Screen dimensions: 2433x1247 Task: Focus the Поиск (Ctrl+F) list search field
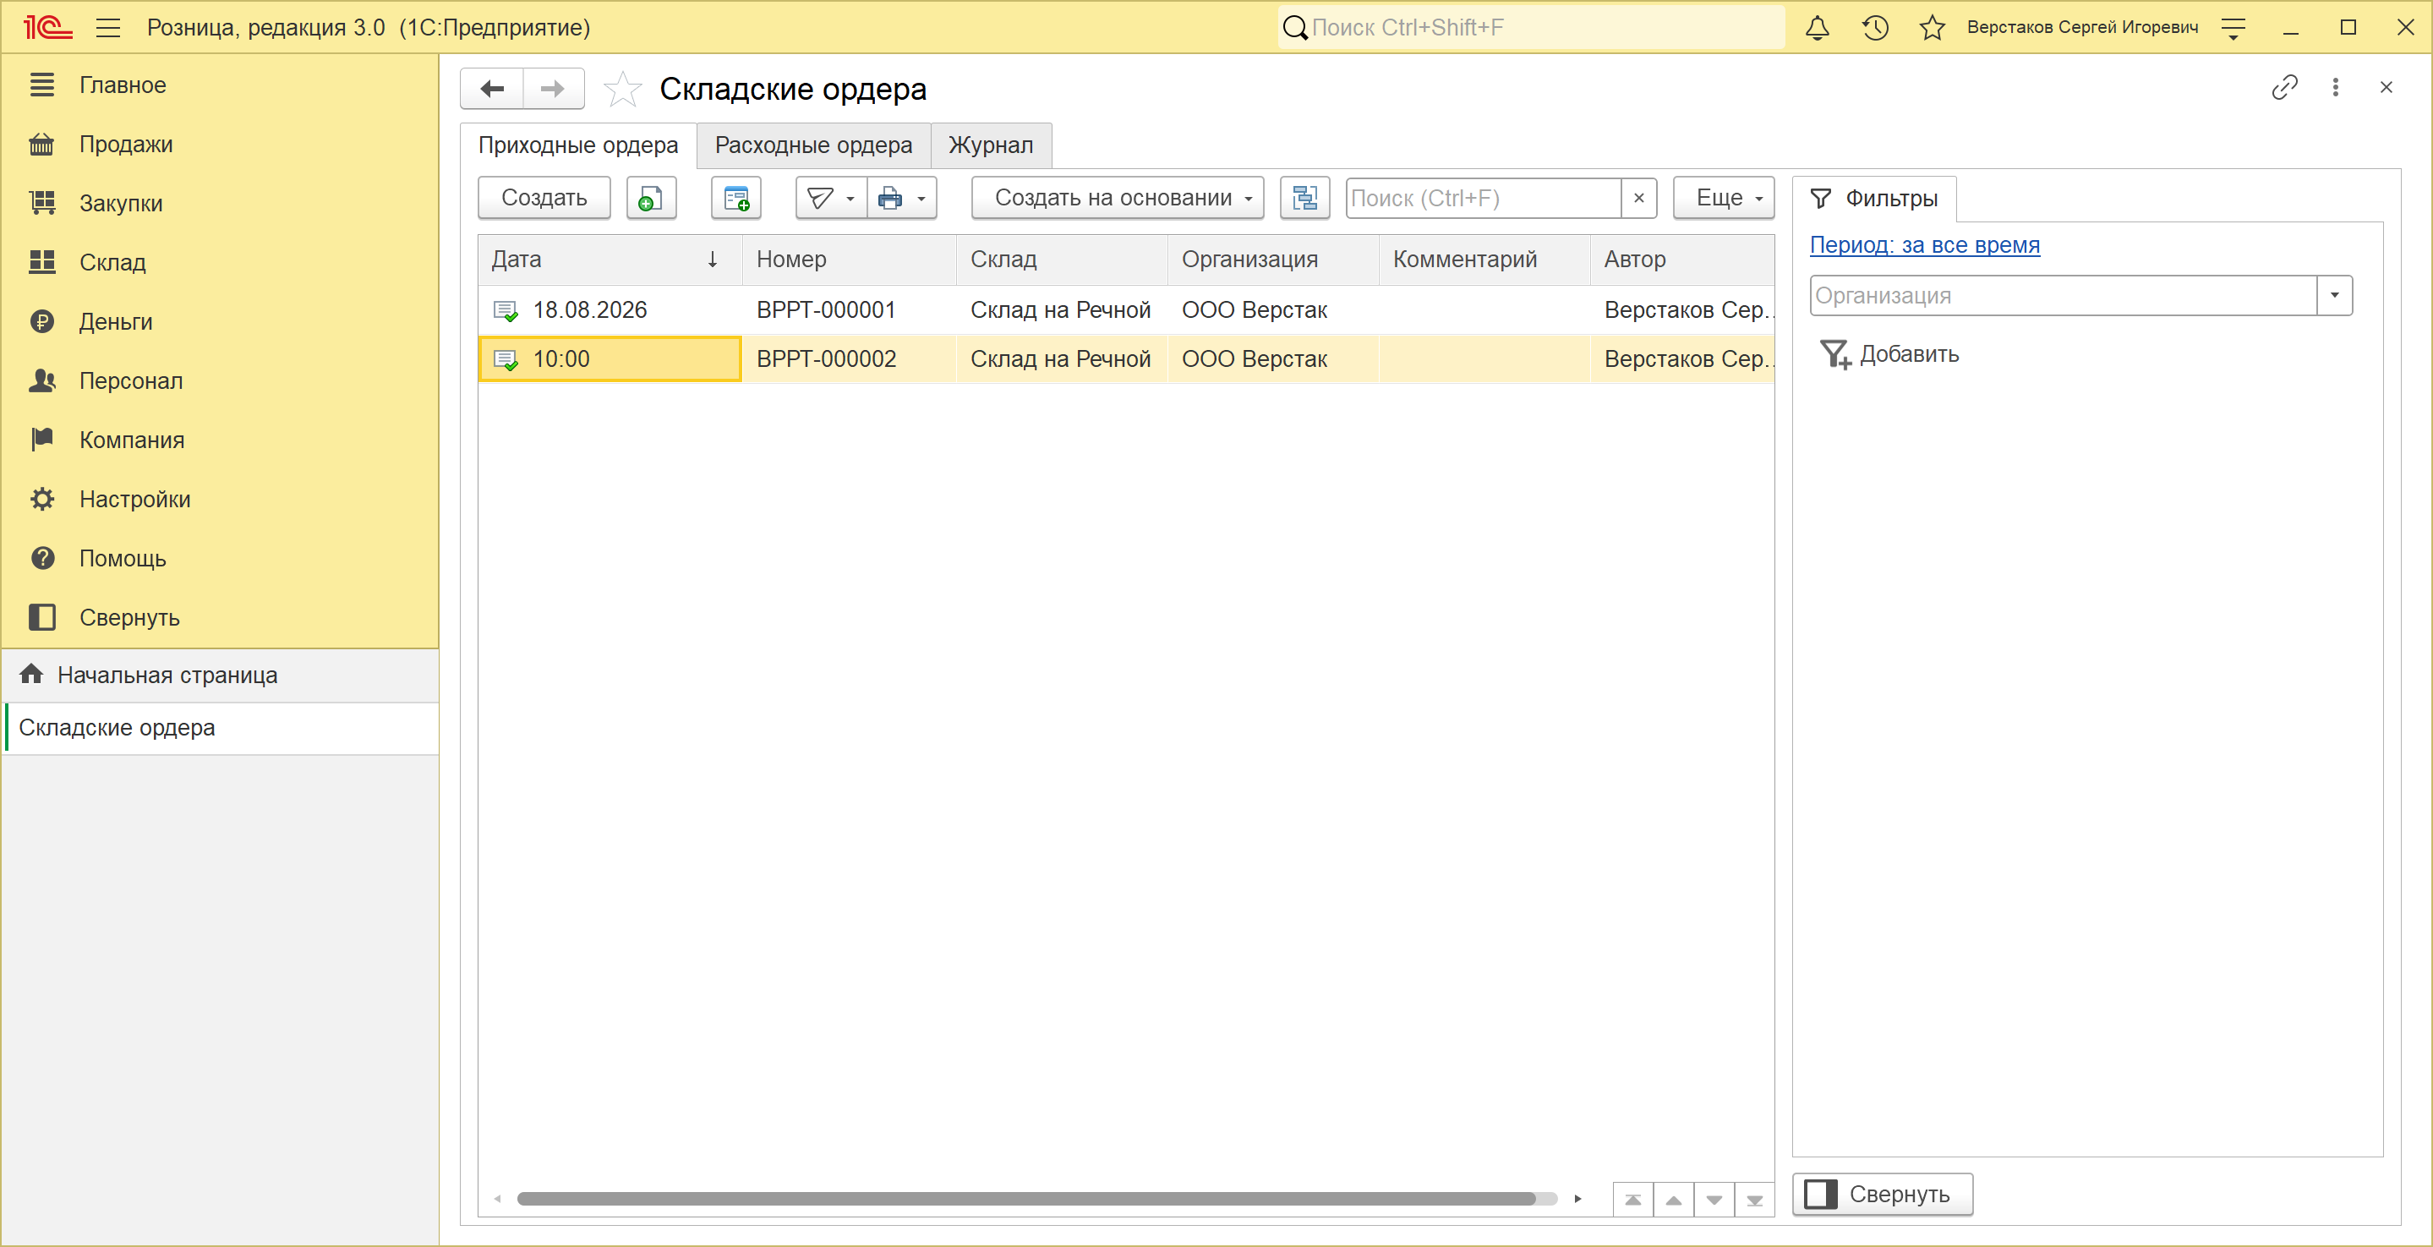[x=1483, y=198]
